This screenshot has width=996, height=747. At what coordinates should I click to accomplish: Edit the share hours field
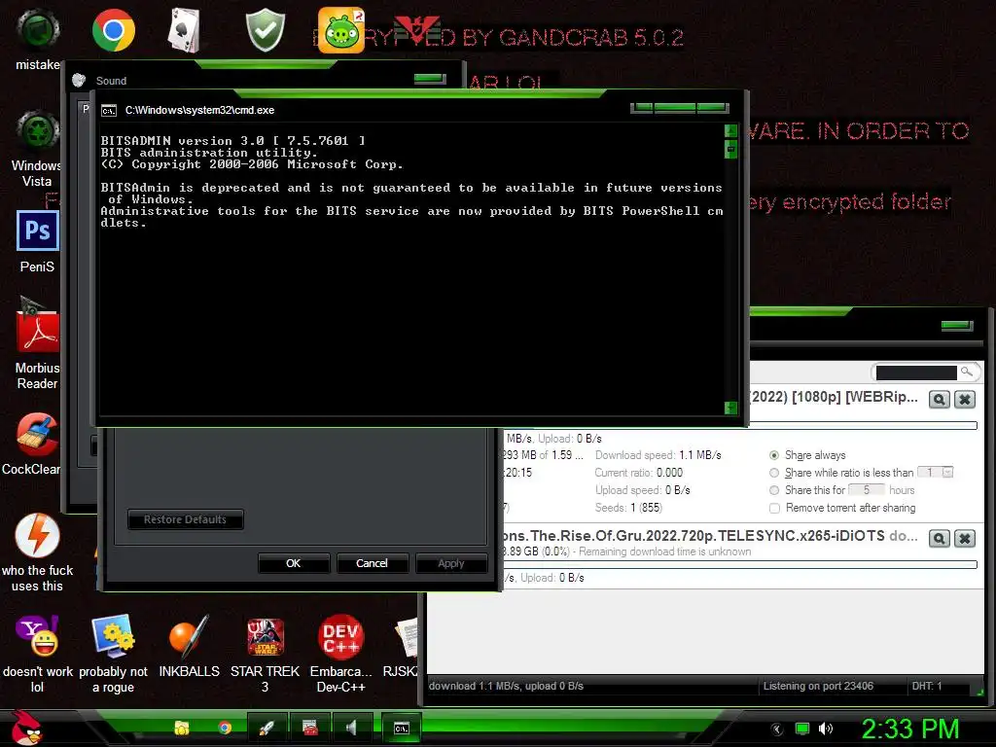(867, 490)
